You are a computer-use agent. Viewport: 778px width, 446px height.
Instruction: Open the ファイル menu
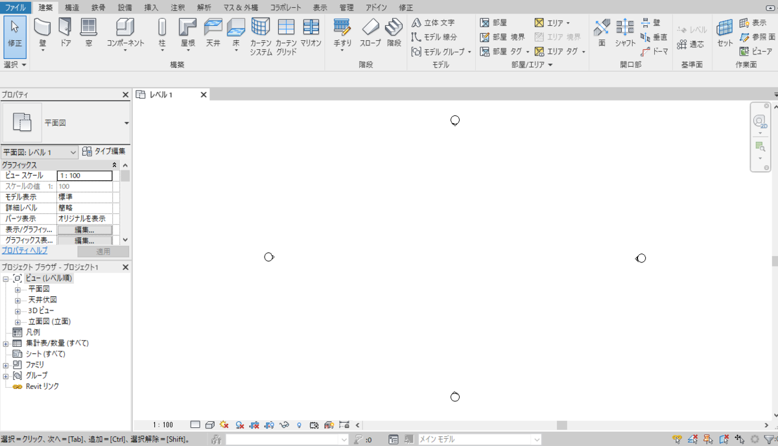14,7
